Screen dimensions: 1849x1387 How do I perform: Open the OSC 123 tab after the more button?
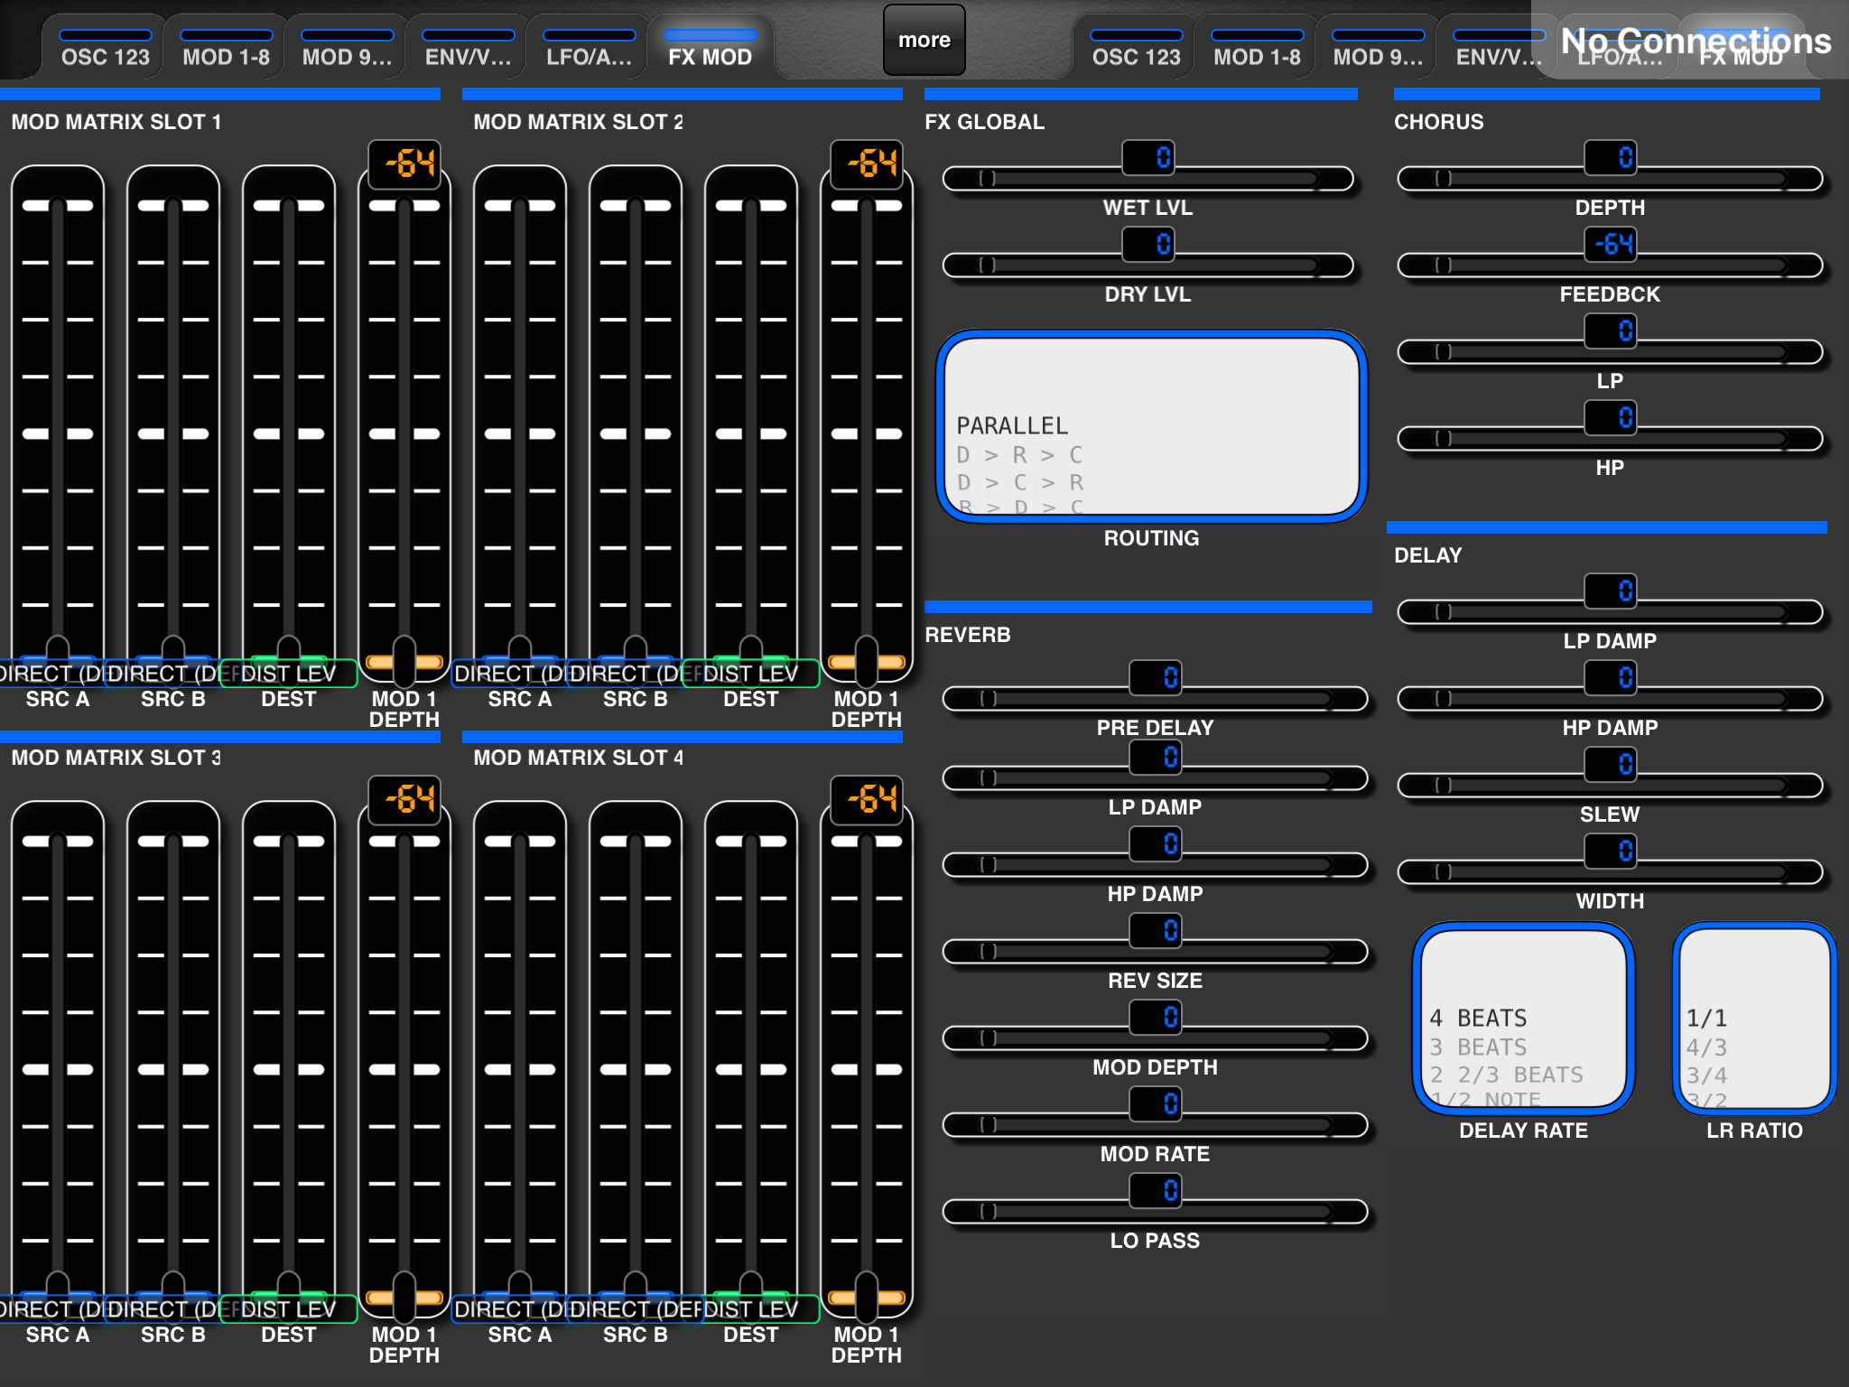coord(1136,49)
